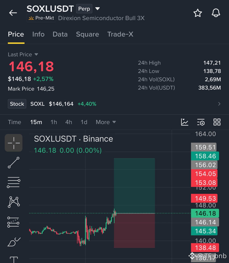
Task: Tap the Pre-Mkt badge
Action: coord(41,18)
